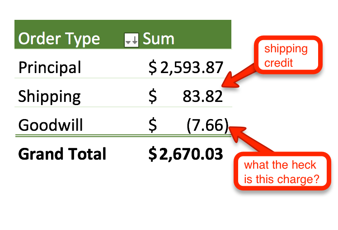This screenshot has height=230, width=338.
Task: Click the Shipping amount 83.82
Action: click(203, 96)
